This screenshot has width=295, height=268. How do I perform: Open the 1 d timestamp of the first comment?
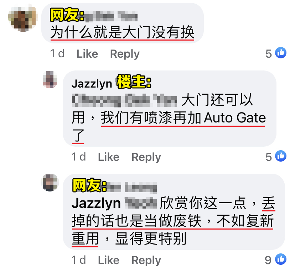click(57, 54)
